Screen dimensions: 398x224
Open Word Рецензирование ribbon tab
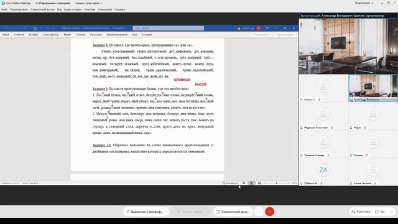(x=117, y=35)
